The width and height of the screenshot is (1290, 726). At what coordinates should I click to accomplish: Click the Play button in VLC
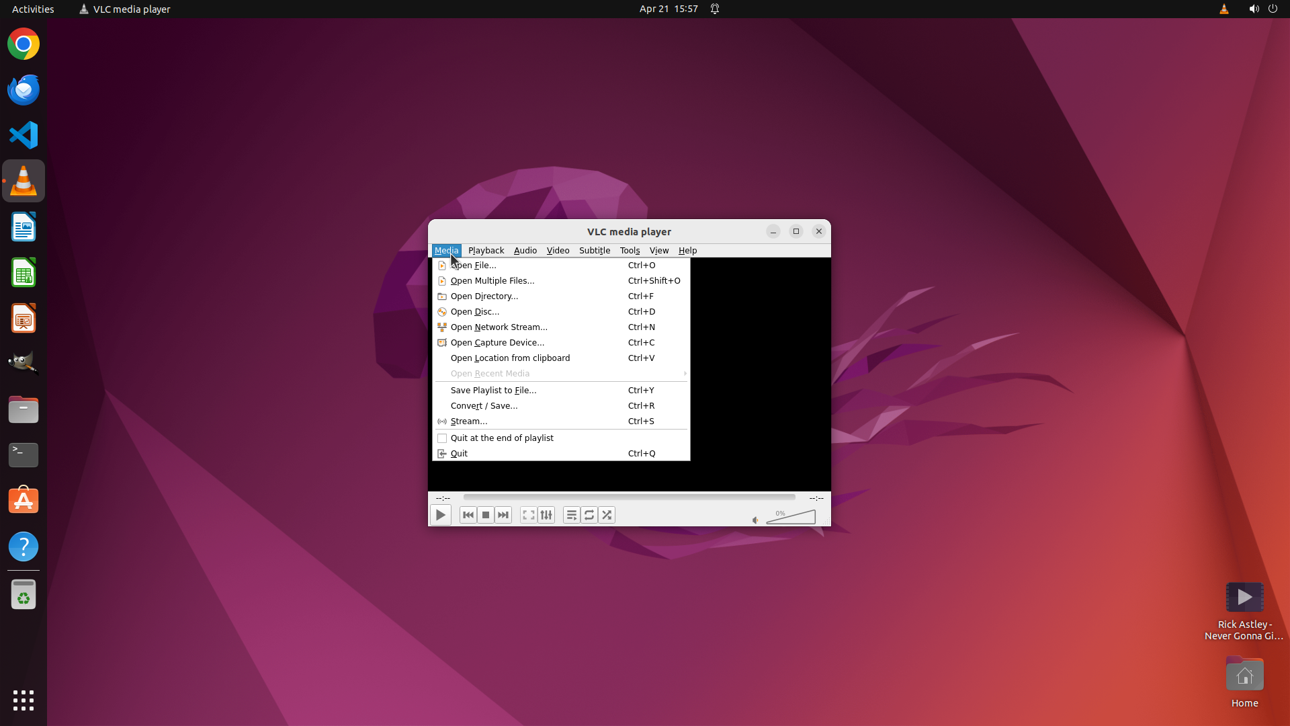pos(440,515)
